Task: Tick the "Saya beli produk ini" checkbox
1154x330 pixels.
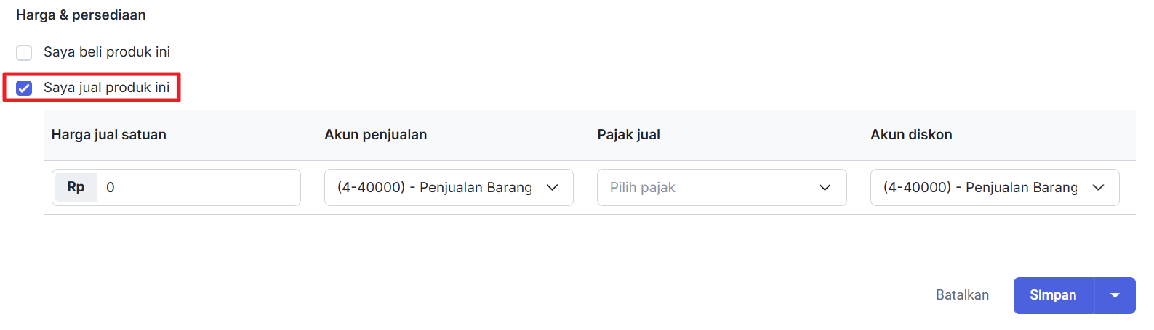Action: (x=24, y=53)
